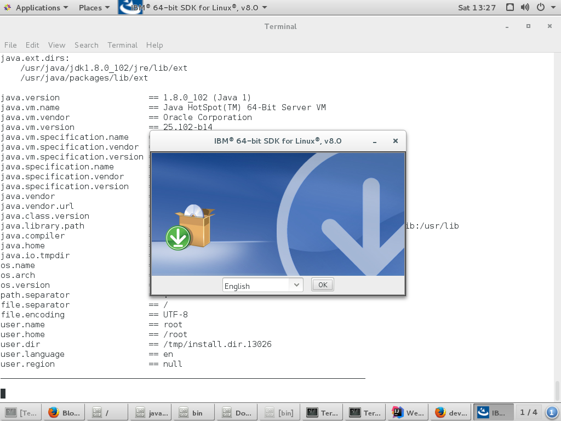The height and width of the screenshot is (421, 561).
Task: Switch to the java... file manager taskbar item
Action: click(150, 413)
